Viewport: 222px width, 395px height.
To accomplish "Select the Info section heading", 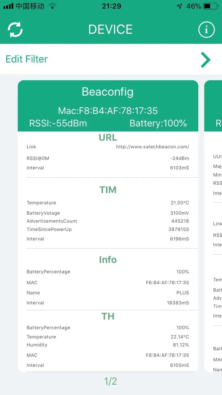I will [108, 260].
